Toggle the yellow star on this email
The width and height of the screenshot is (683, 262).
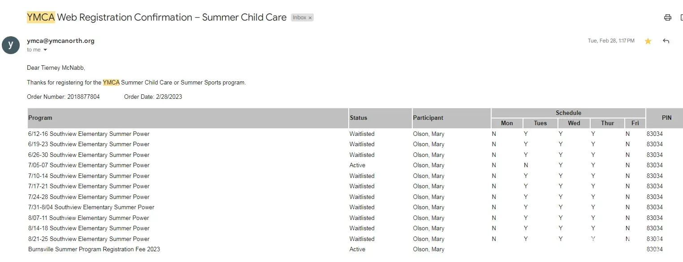(648, 41)
